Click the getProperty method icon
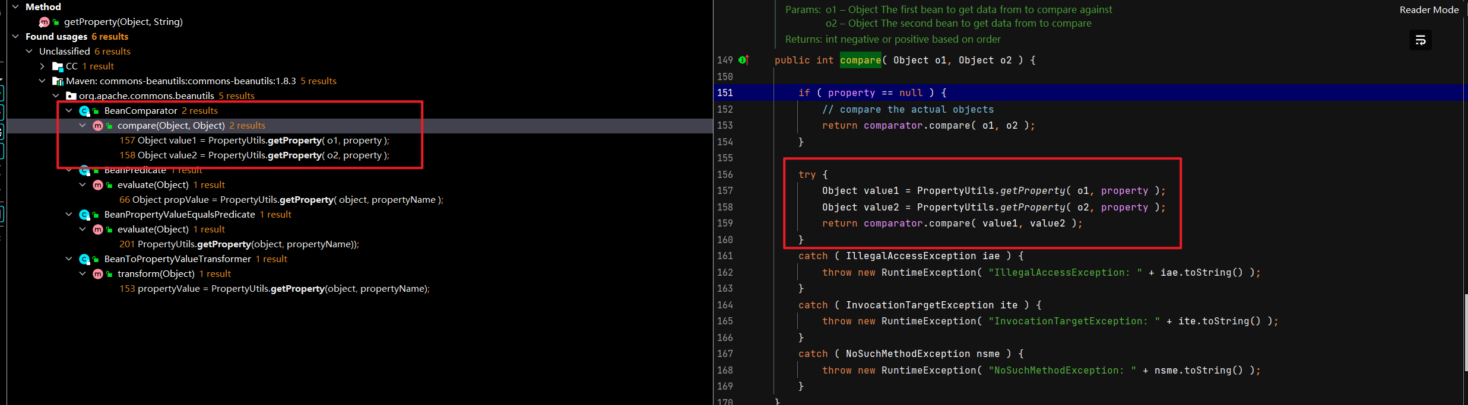The image size is (1468, 405). point(45,22)
